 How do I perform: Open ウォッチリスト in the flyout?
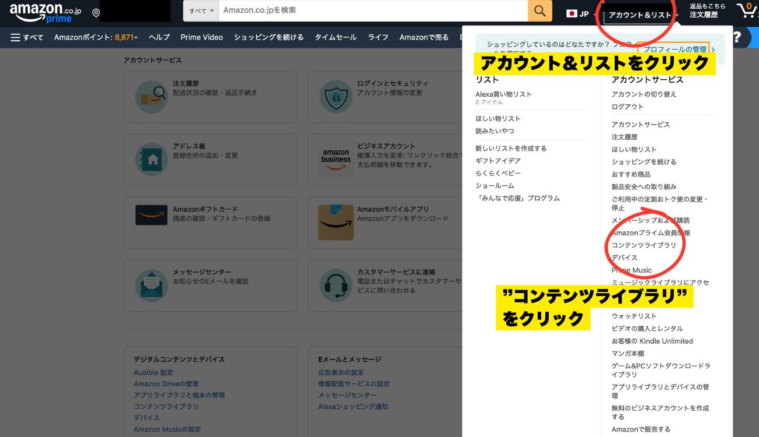[634, 316]
